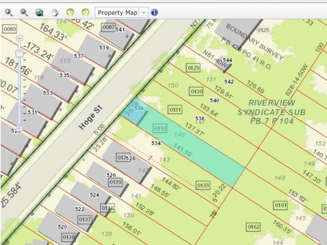Go to previous map extent arrow

[70, 12]
